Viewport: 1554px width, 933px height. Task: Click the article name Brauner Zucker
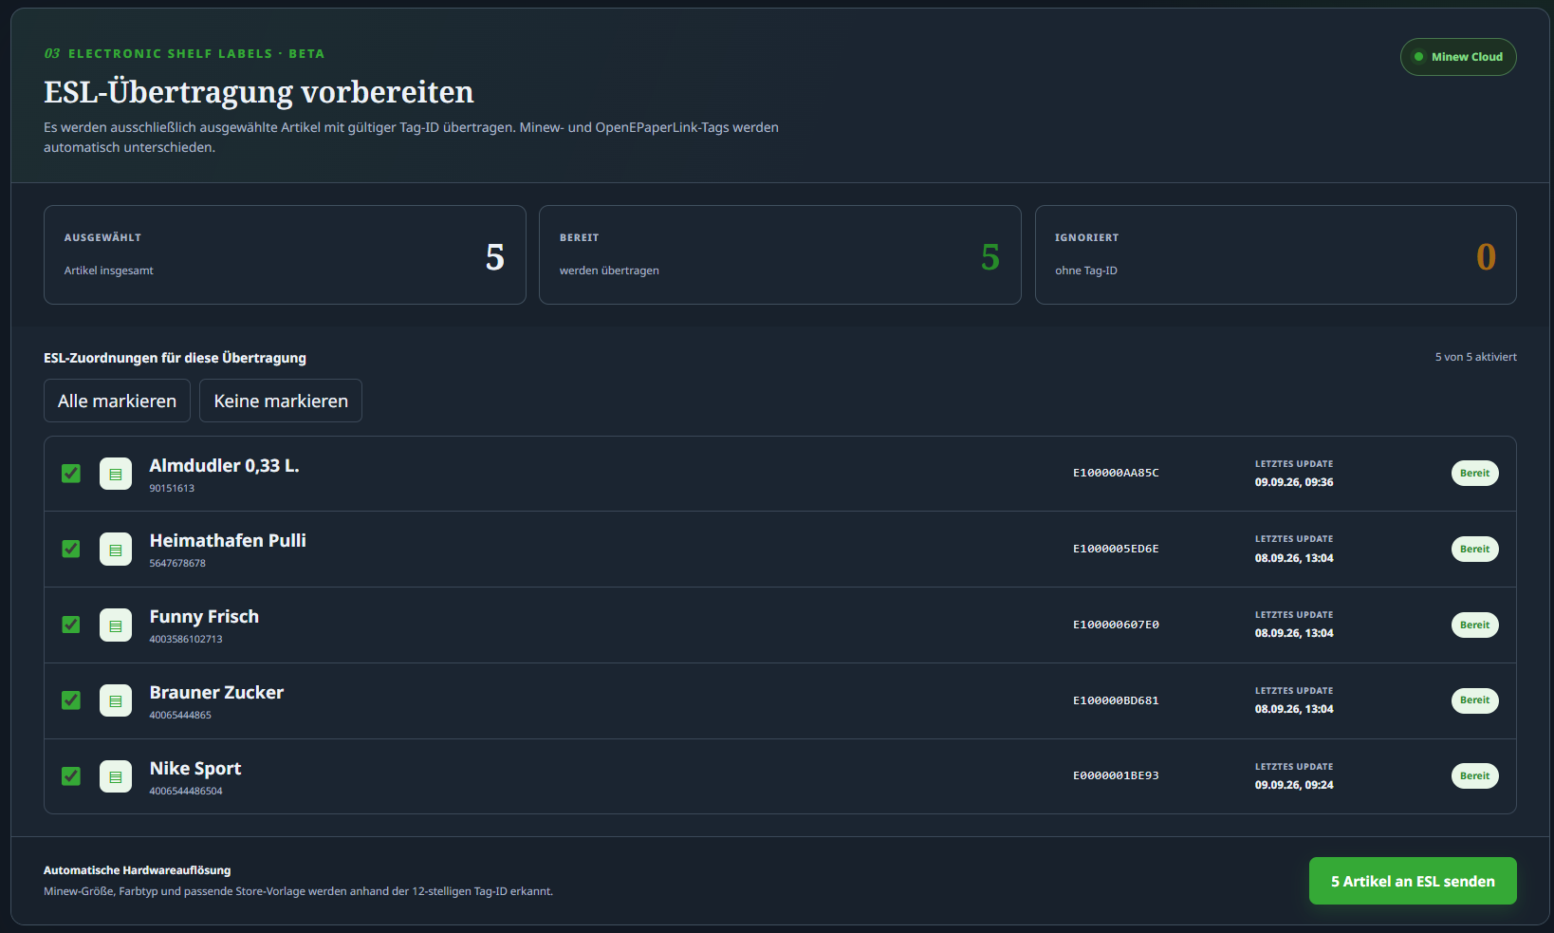click(216, 692)
